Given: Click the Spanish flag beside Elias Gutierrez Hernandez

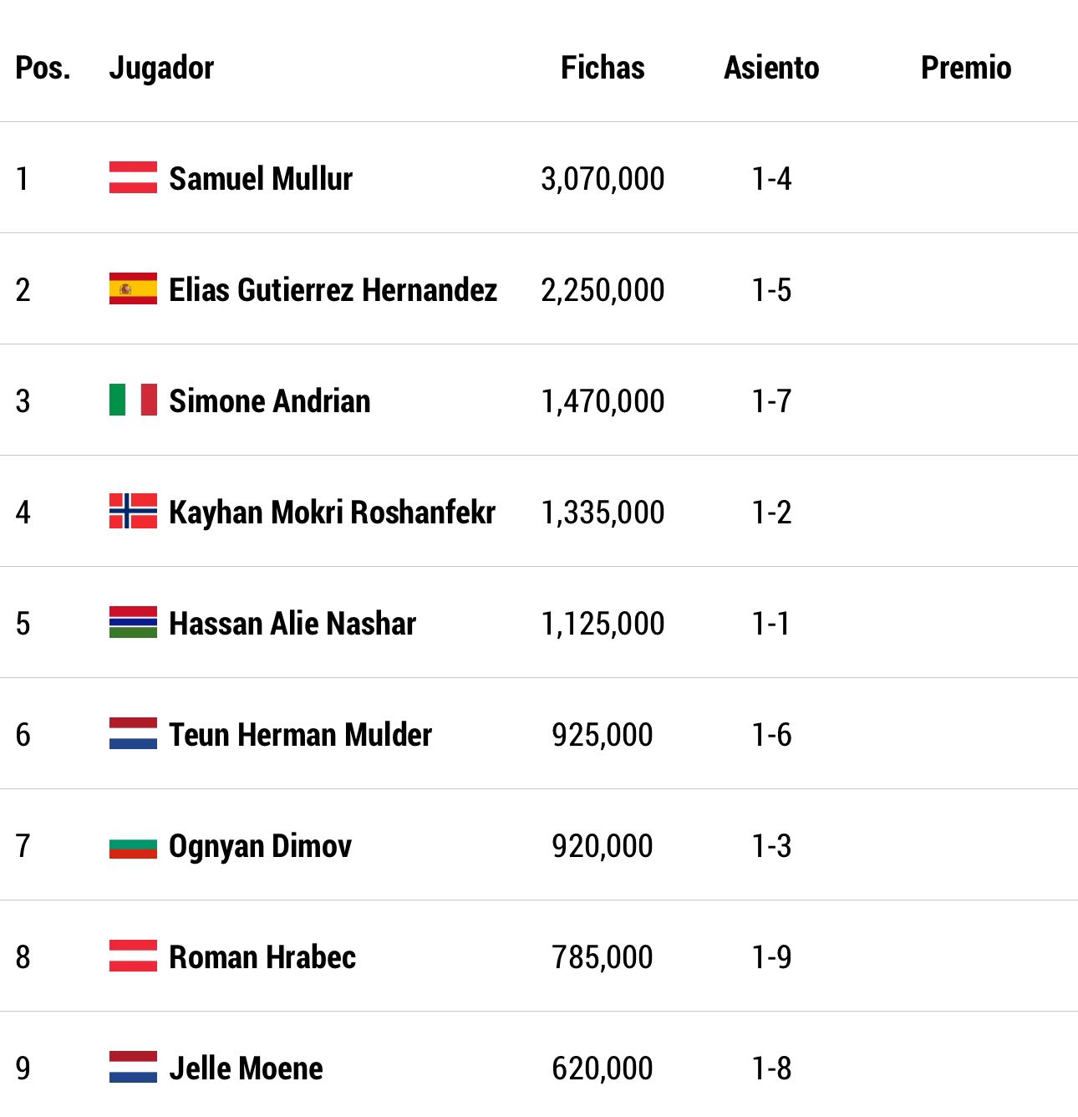Looking at the screenshot, I should click(x=133, y=288).
